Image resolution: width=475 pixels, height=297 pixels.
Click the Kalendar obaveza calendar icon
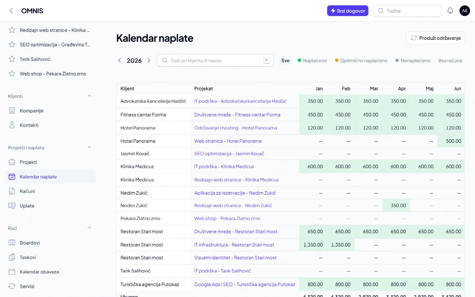coord(12,272)
